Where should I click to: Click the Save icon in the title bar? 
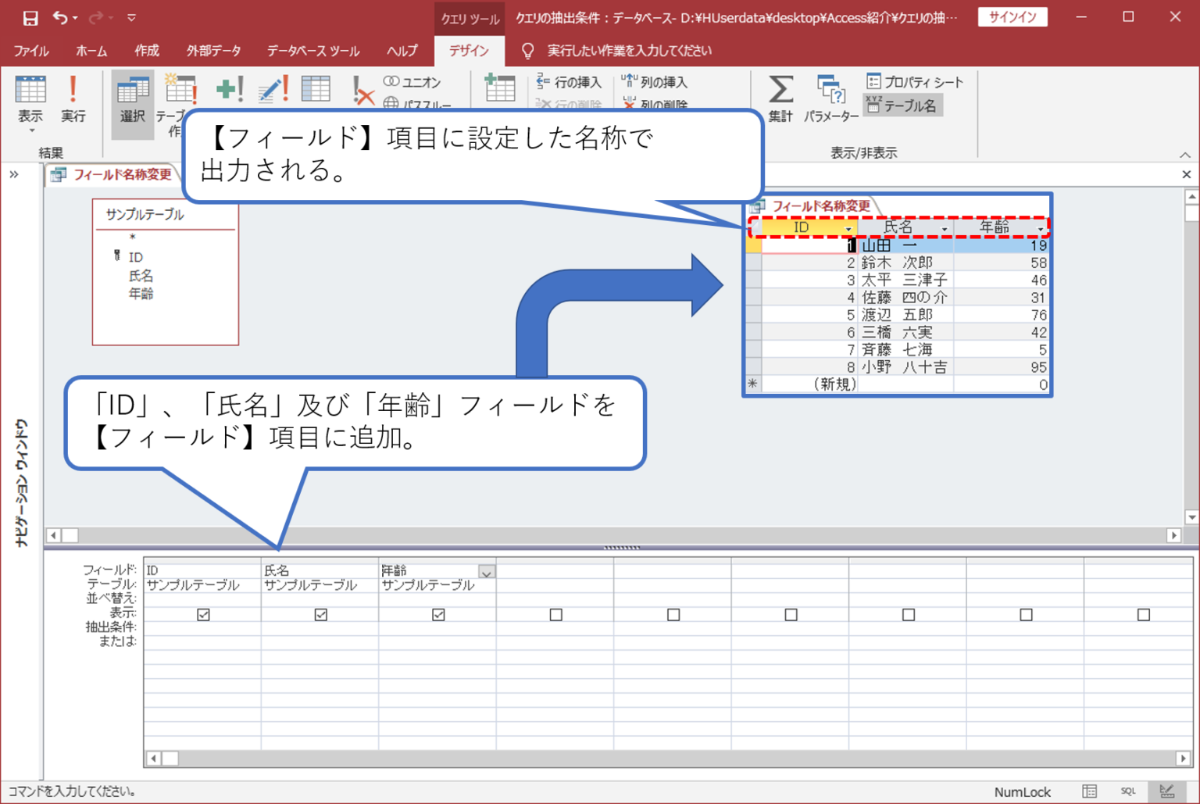coord(30,17)
